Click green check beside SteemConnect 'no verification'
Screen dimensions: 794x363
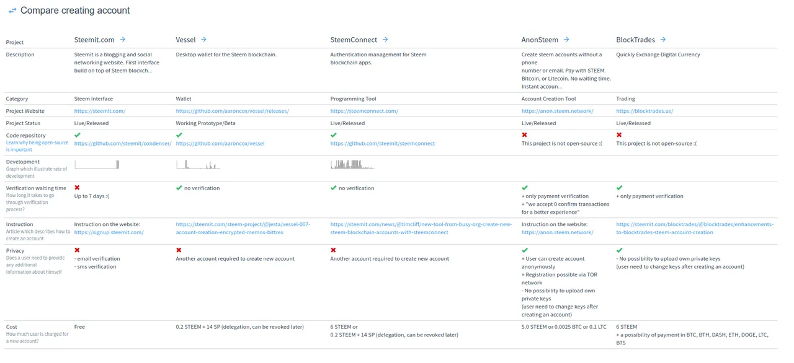pyautogui.click(x=334, y=188)
